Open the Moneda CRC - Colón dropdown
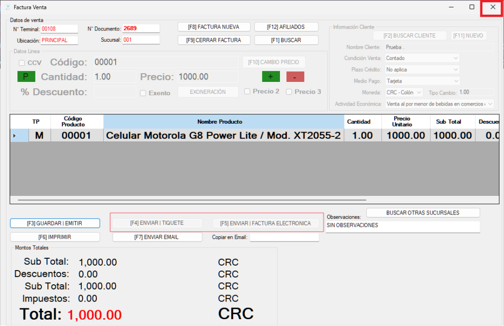504x326 pixels. point(404,92)
